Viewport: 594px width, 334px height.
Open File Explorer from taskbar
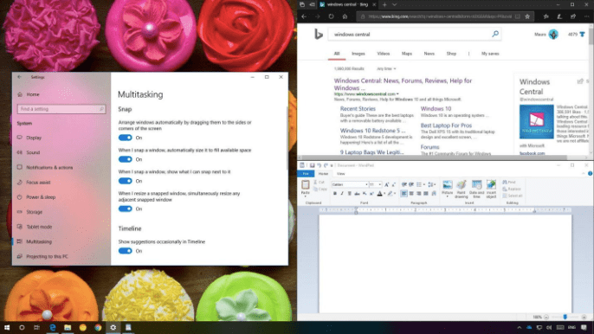click(68, 327)
